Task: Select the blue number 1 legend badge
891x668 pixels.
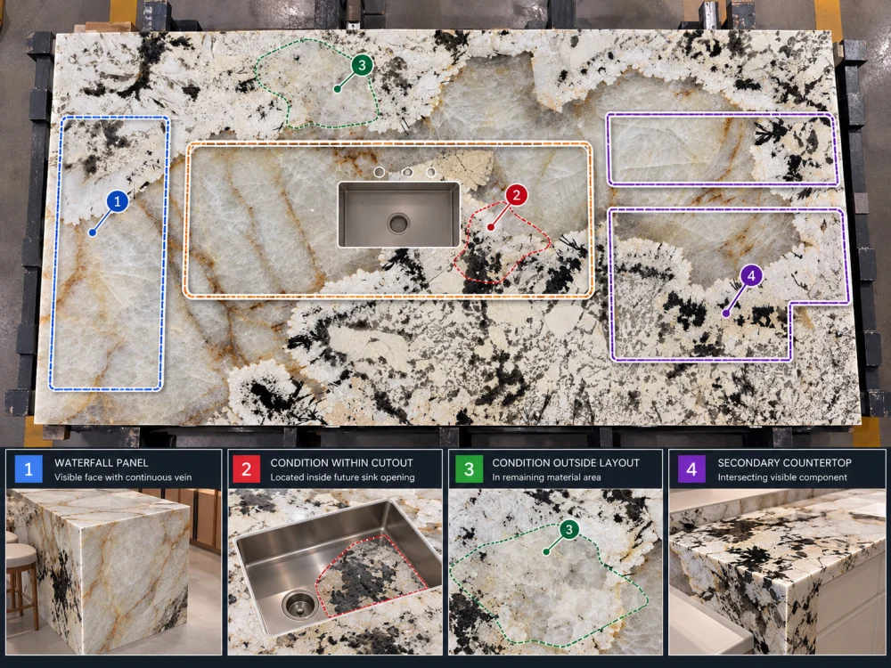Action: [29, 469]
